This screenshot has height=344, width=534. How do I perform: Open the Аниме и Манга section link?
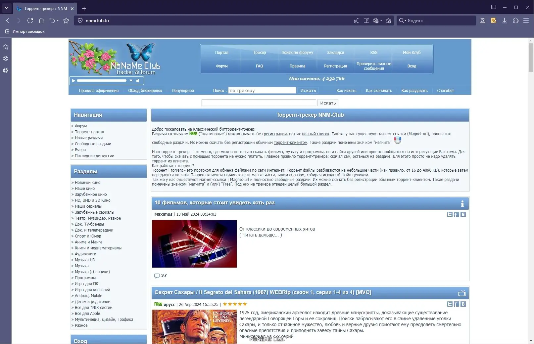click(x=88, y=242)
